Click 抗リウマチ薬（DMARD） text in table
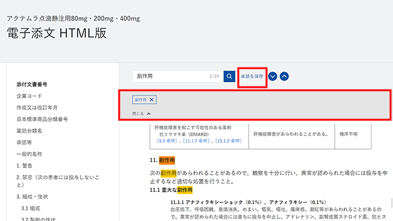This screenshot has height=221, width=393. pos(184,134)
